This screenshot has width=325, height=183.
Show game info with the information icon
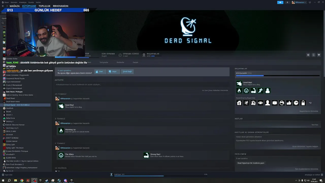(x=314, y=55)
